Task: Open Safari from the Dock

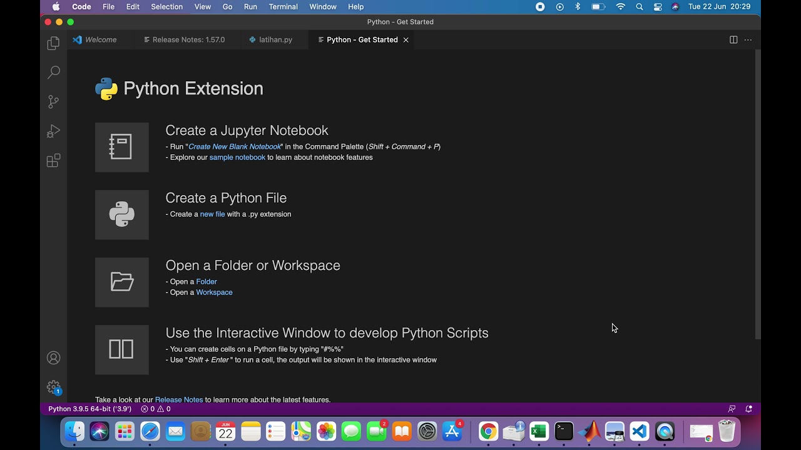Action: 150,431
